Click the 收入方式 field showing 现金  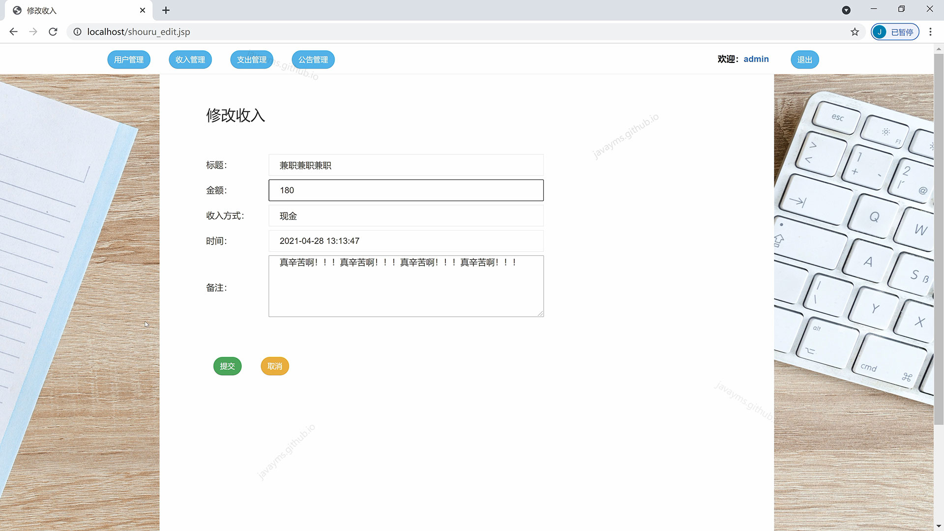coord(406,216)
